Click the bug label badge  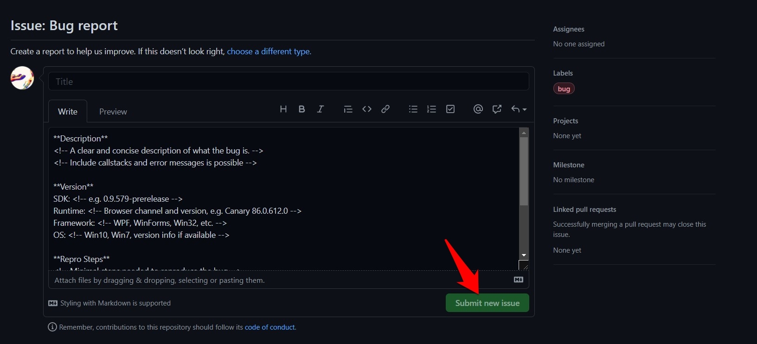pos(564,89)
